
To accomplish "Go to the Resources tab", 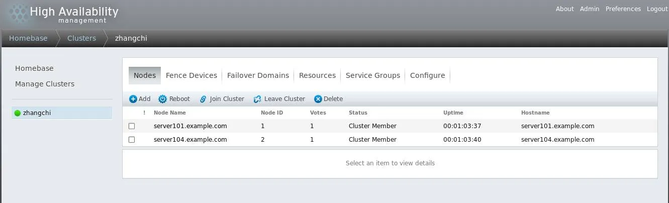I will 317,75.
